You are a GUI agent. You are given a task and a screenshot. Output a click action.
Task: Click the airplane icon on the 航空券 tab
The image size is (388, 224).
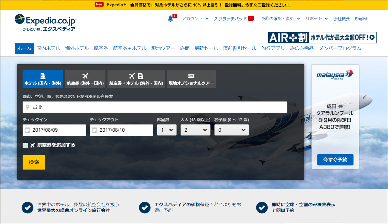(85, 76)
